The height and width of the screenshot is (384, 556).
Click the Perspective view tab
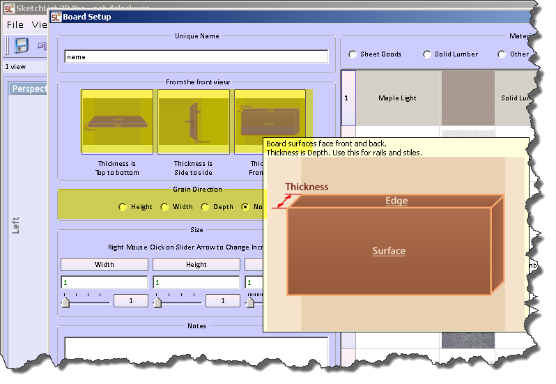click(x=29, y=89)
